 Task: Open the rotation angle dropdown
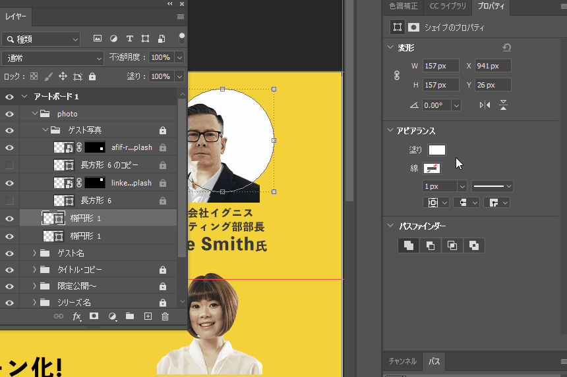pos(456,105)
